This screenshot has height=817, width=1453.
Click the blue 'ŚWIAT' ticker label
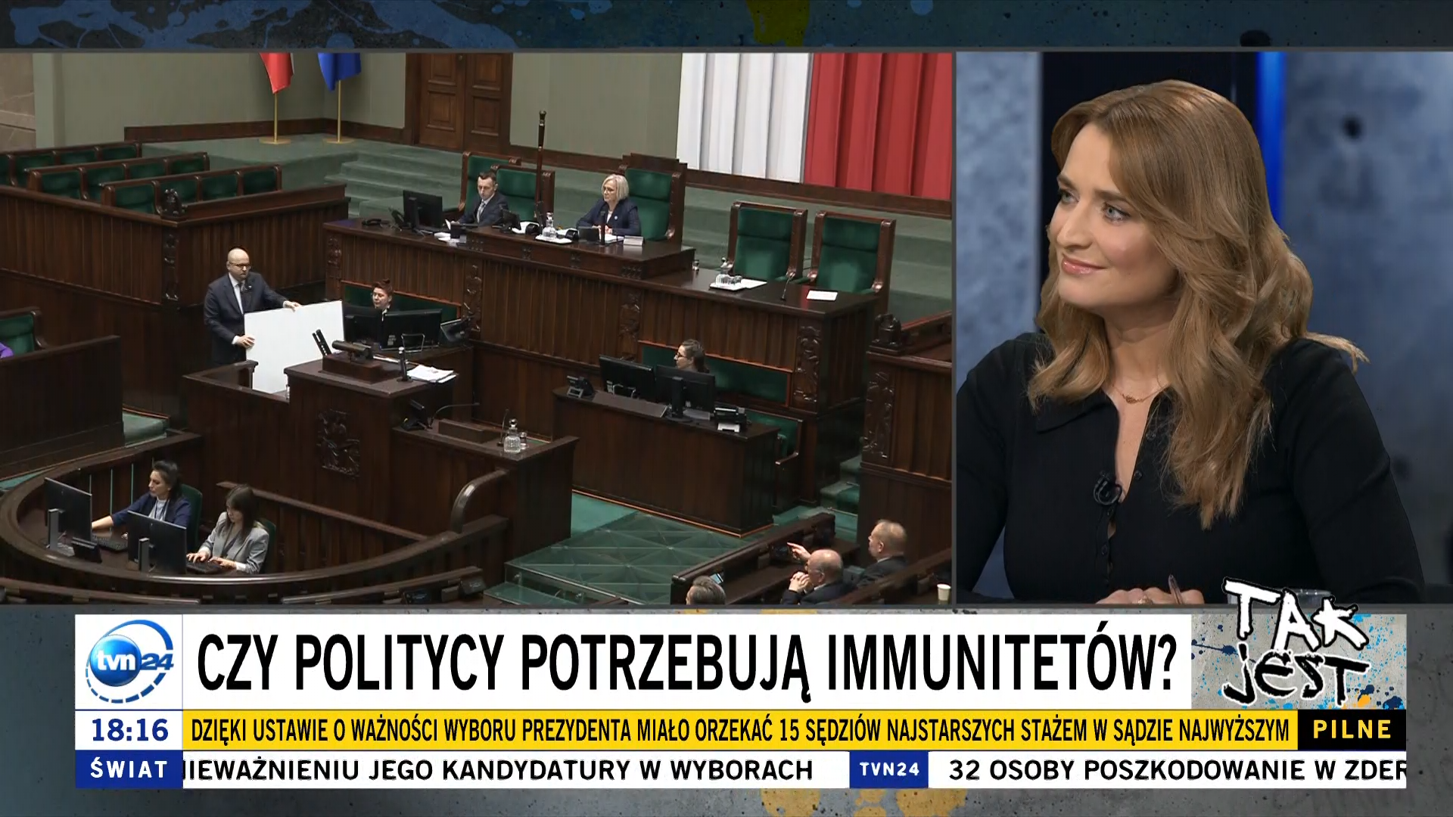[x=129, y=769]
